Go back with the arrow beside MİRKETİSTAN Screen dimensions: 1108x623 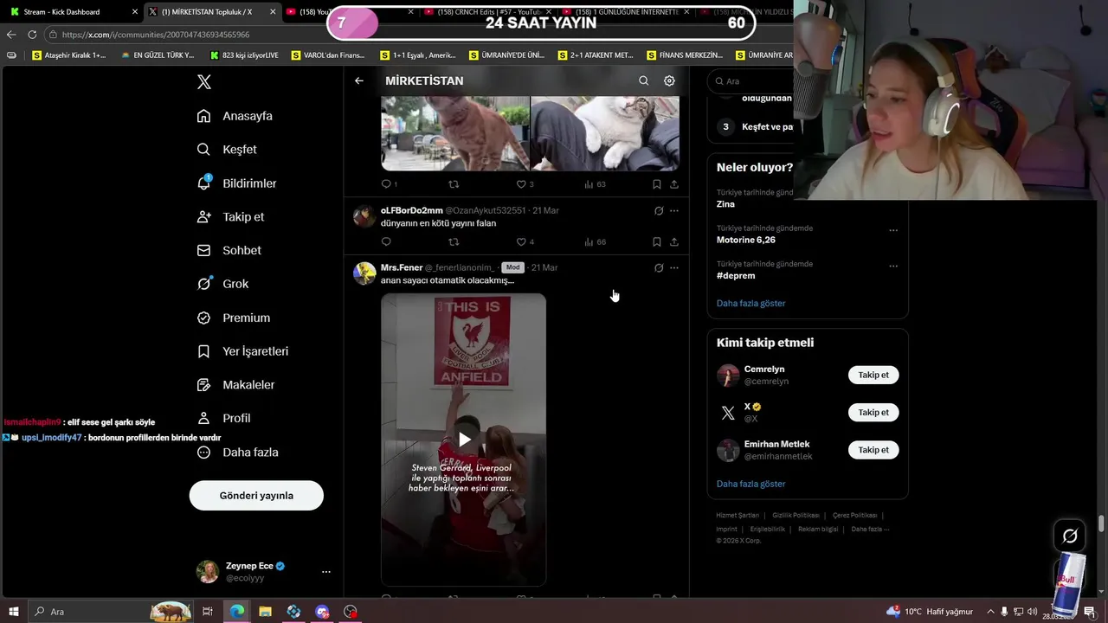click(359, 80)
